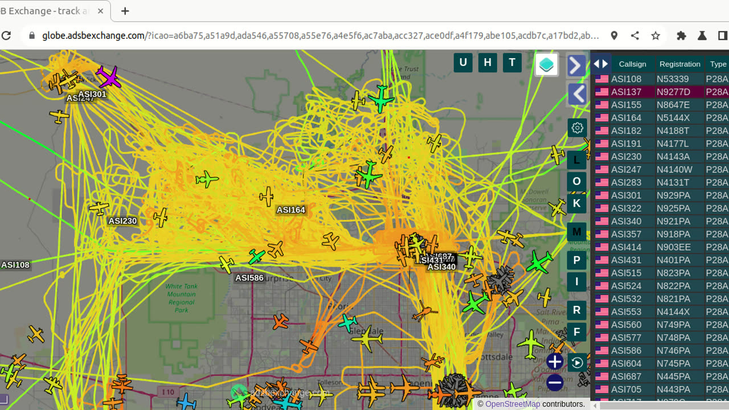
Task: Select the ASI301 table row
Action: 661,195
